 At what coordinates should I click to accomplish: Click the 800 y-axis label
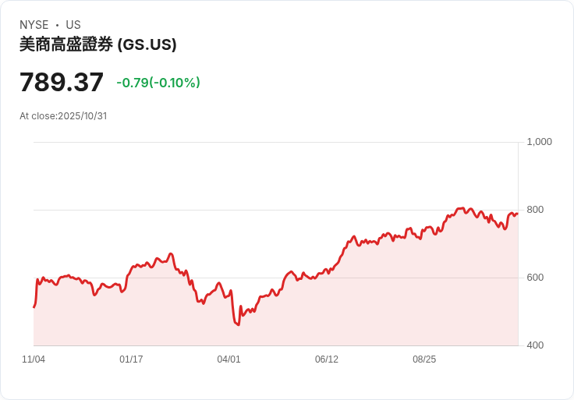click(535, 210)
